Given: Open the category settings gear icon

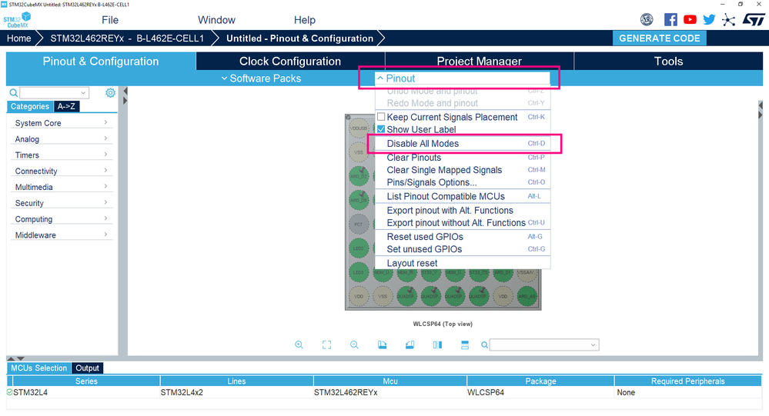Looking at the screenshot, I should [x=110, y=92].
